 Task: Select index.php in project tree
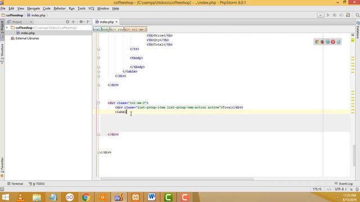point(28,33)
